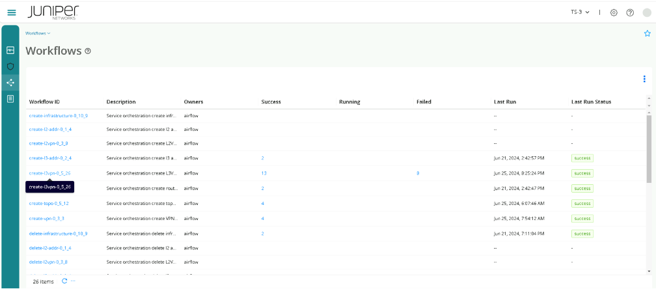The height and width of the screenshot is (289, 656).
Task: Select Jun 21, 2024, 7:11:04 PM timestamp
Action: coord(519,234)
